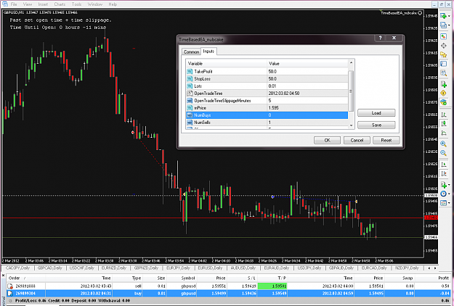Click the inputs list vertical scrollbar thumb
The width and height of the screenshot is (454, 306).
tap(351, 91)
